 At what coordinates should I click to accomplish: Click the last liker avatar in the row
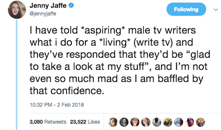pos(201,122)
